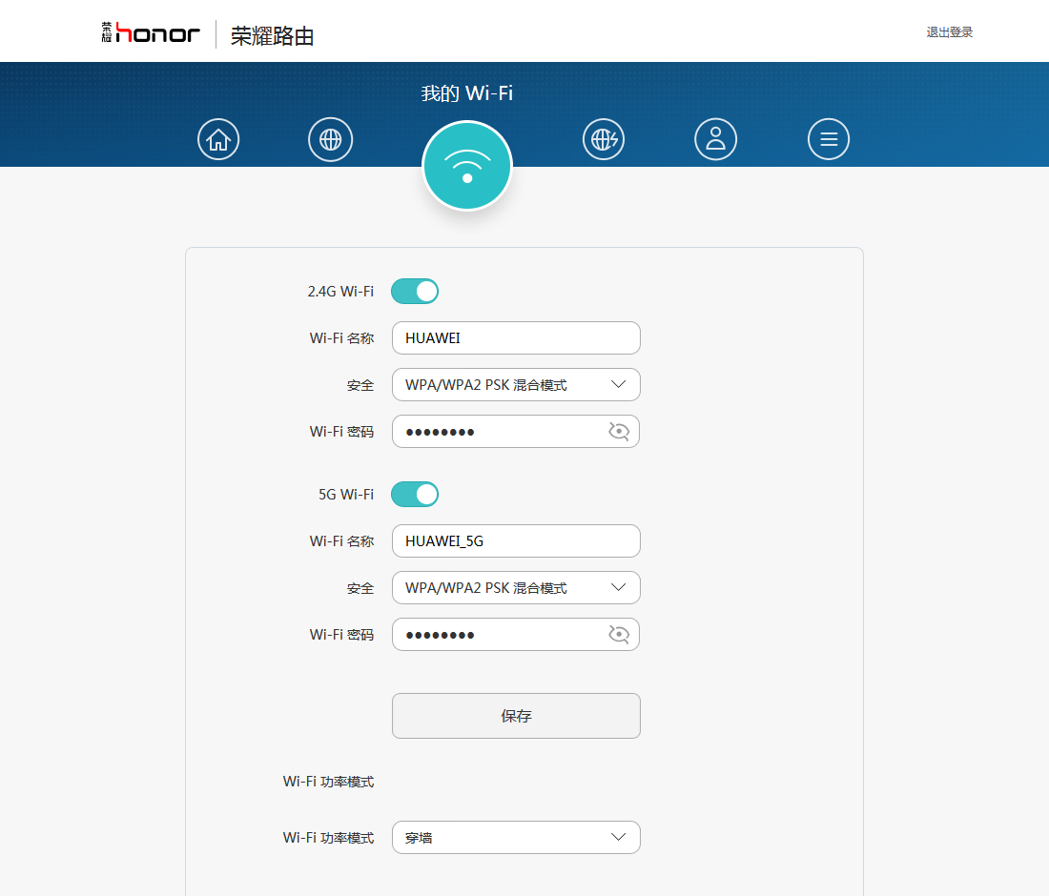Viewport: 1049px width, 896px height.
Task: Click the 2.4G Wi-Fi password field
Action: [x=516, y=431]
